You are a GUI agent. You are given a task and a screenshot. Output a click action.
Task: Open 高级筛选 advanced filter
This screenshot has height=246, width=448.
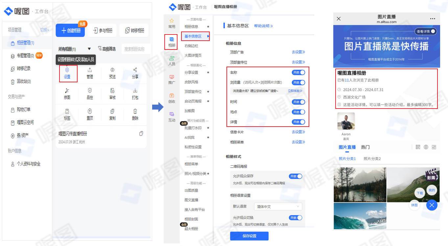(107, 49)
